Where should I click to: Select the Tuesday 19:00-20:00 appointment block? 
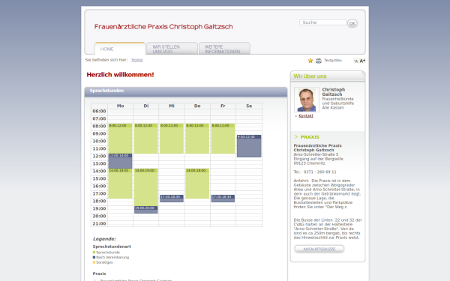click(x=145, y=210)
